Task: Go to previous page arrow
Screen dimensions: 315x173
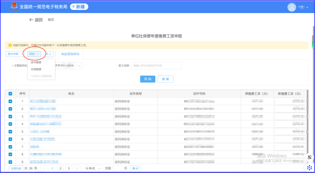Action: 44,168
